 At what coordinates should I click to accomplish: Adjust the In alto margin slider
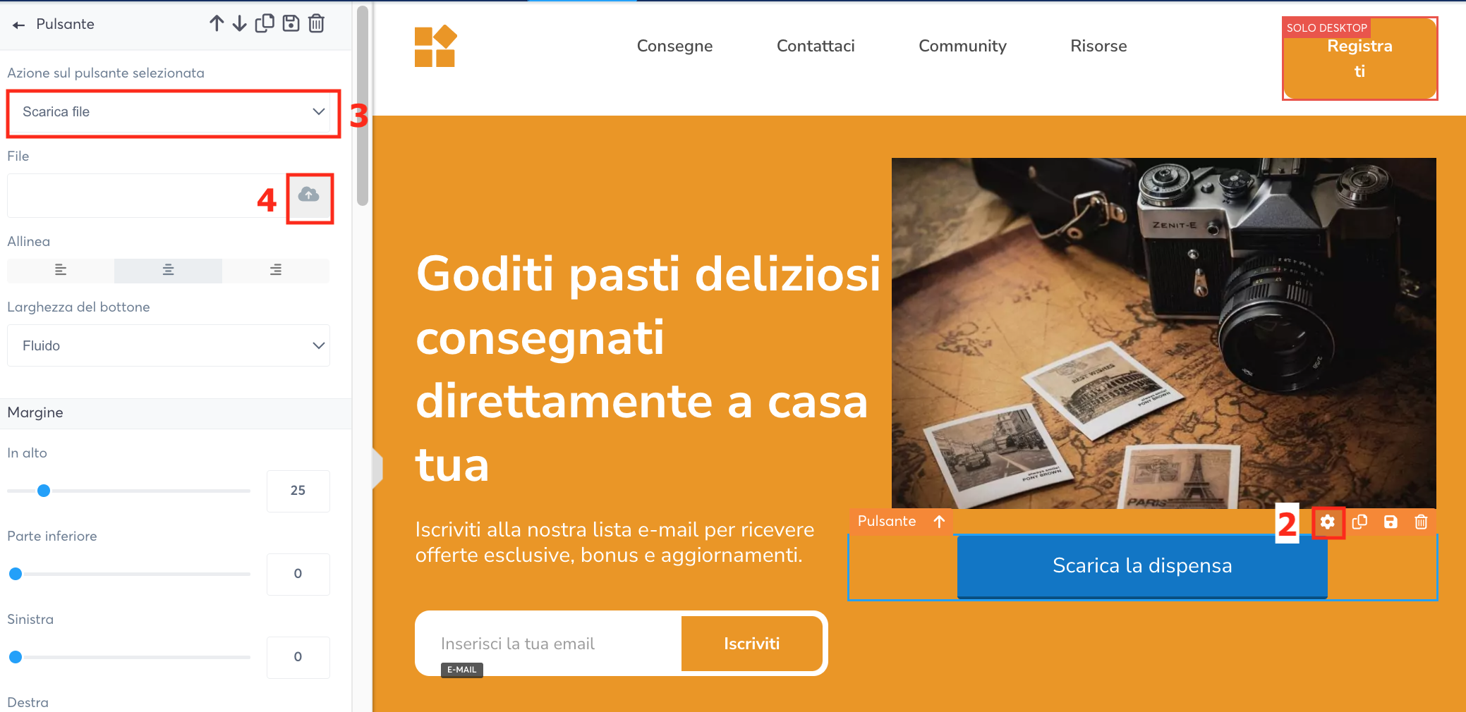[44, 491]
